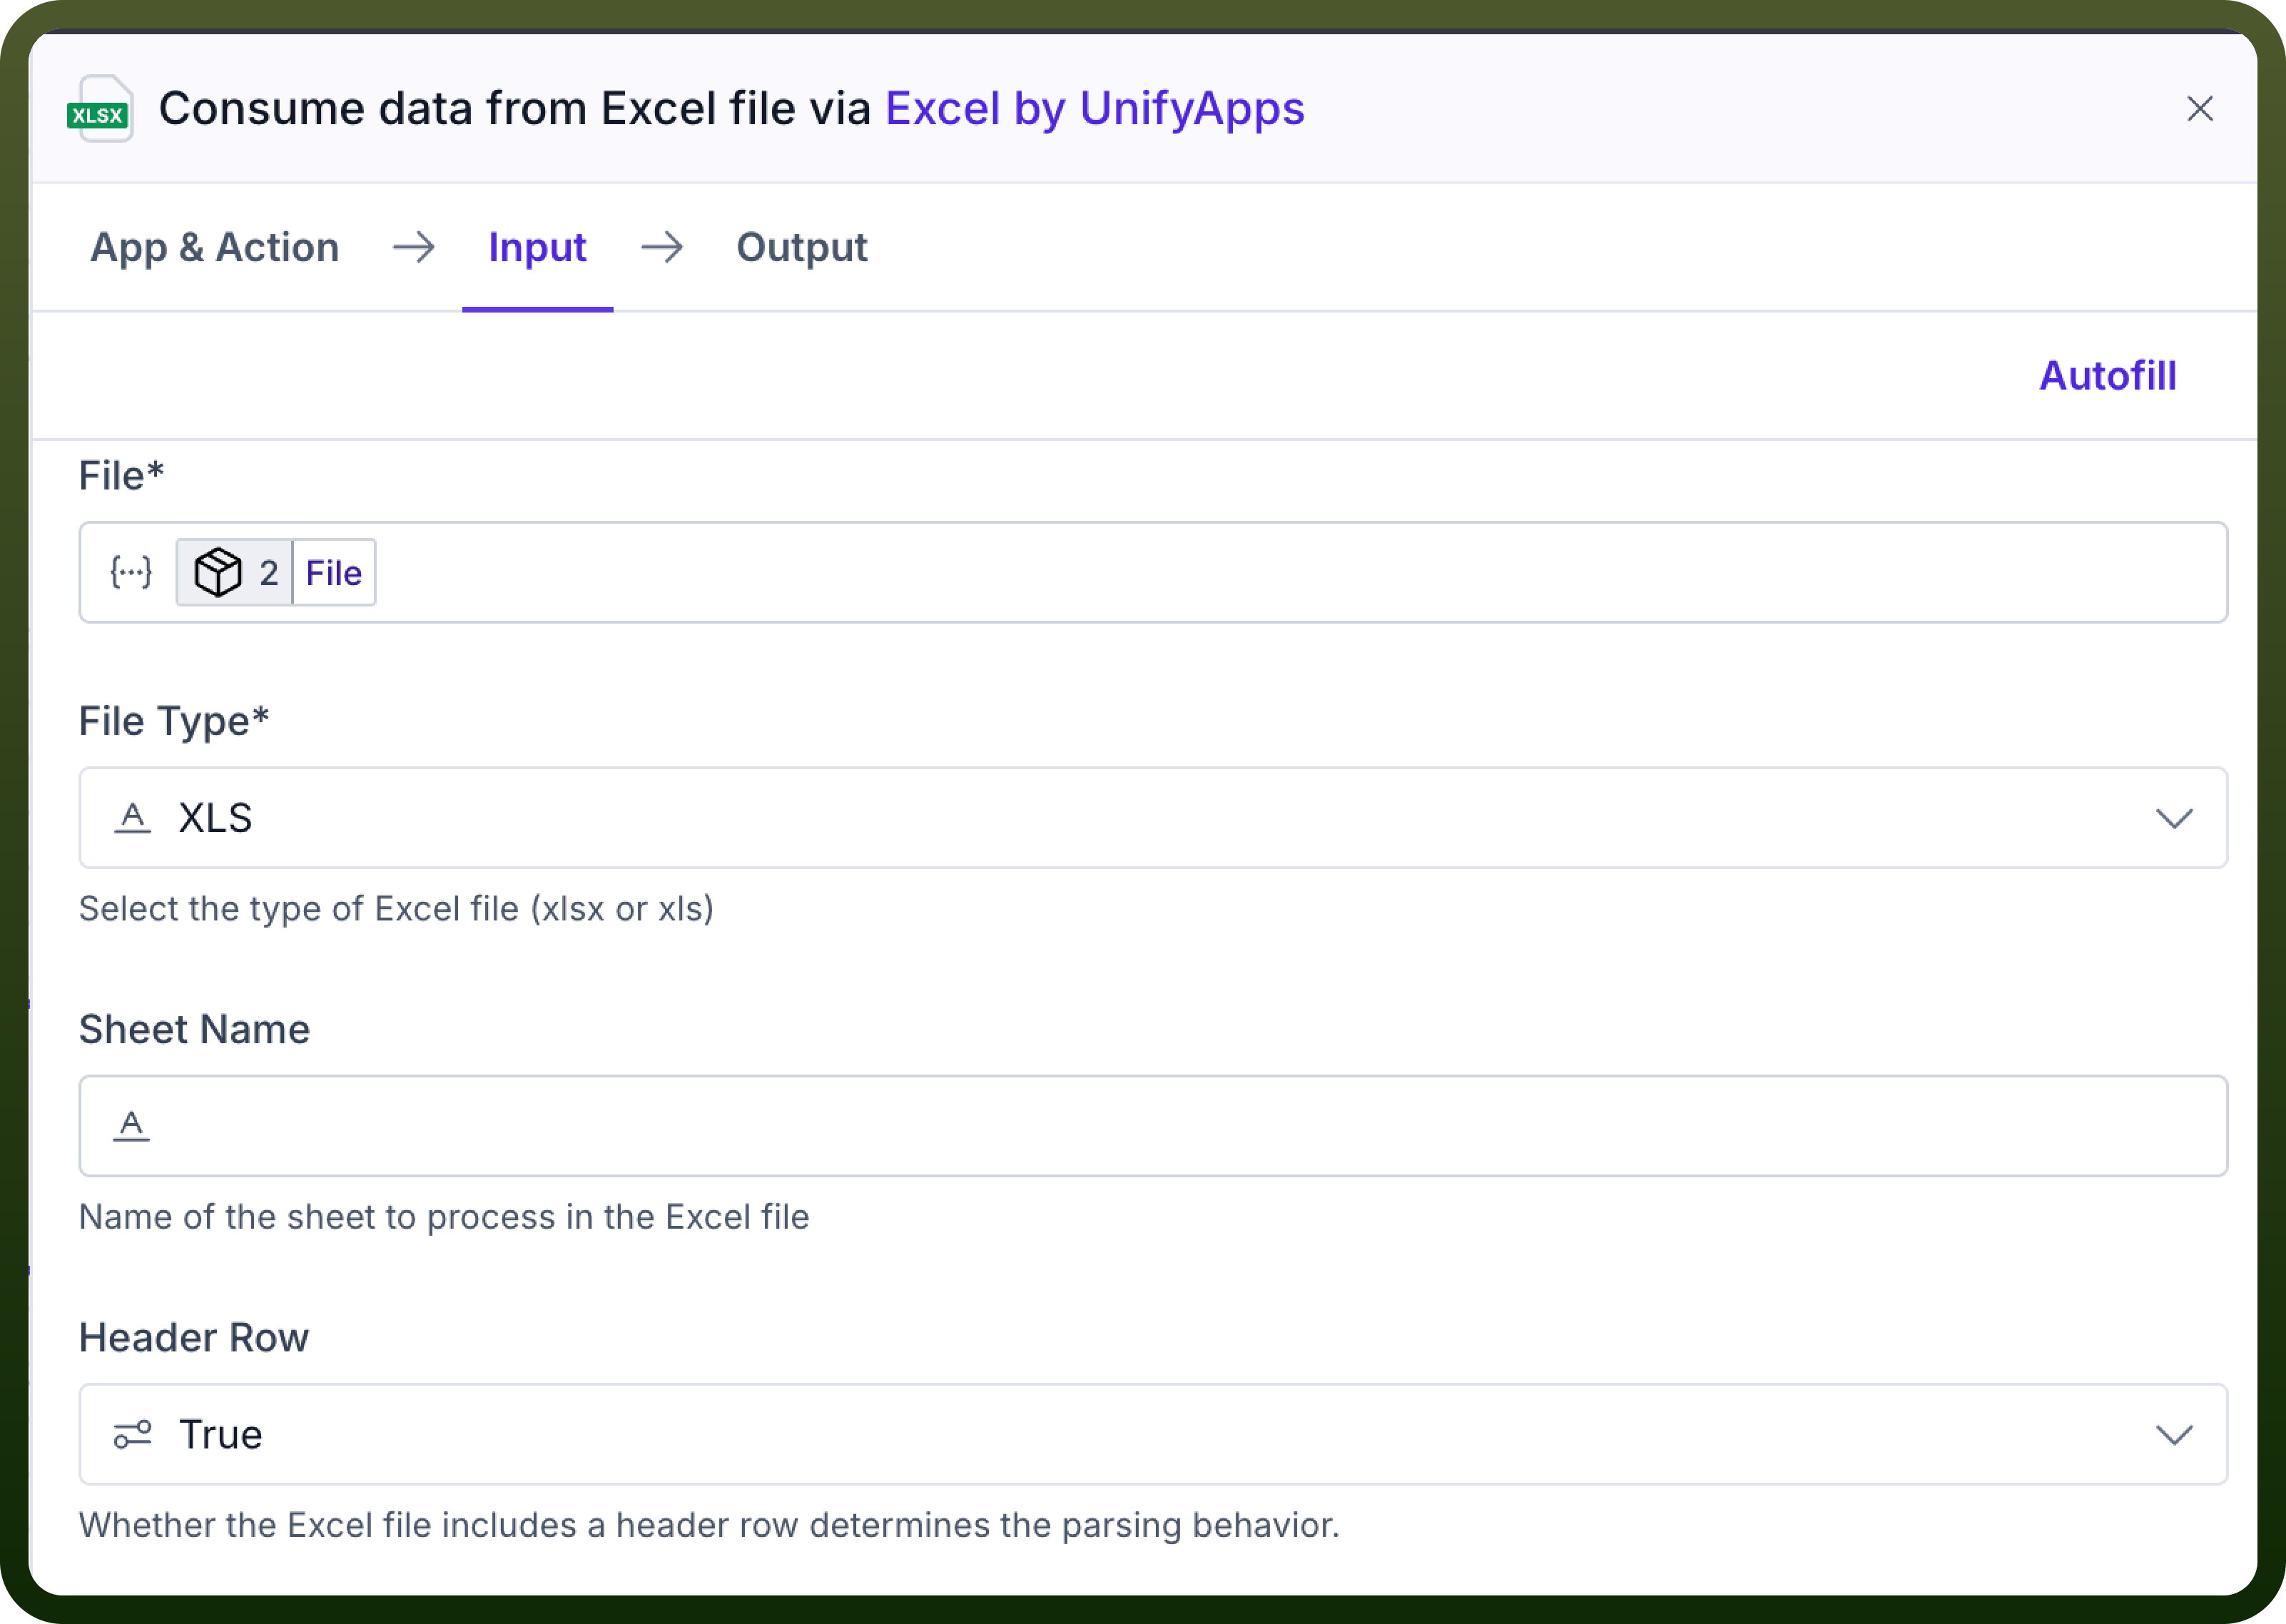Switch to the App & Action tab
This screenshot has height=1624, width=2286.
point(215,247)
